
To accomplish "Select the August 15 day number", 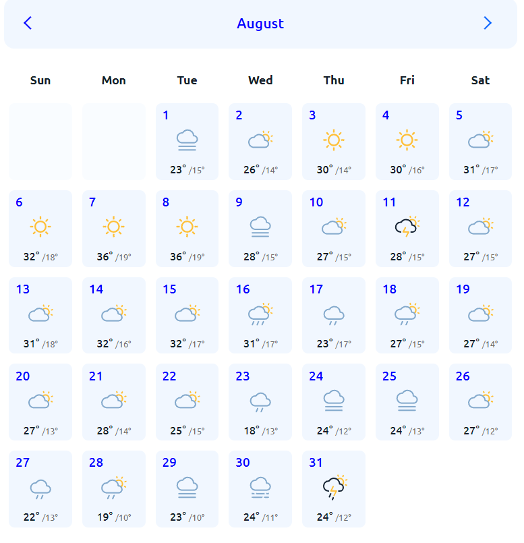I will (x=169, y=289).
